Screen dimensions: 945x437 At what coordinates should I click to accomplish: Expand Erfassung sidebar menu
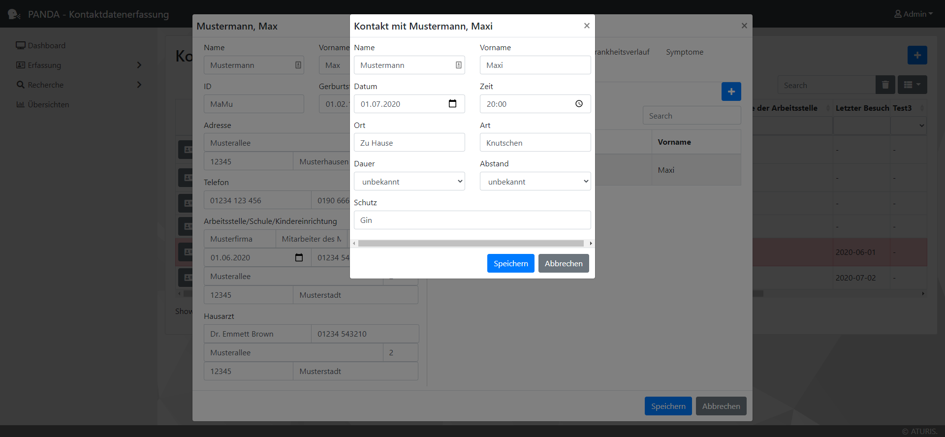(x=79, y=65)
